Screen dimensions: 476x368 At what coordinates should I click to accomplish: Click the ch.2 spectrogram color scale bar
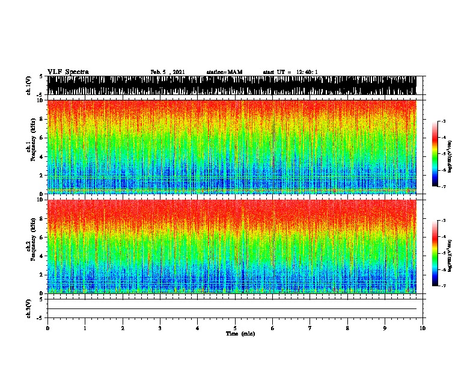click(435, 253)
